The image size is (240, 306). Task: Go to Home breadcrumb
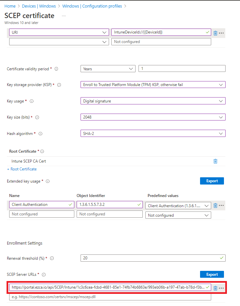(10, 6)
